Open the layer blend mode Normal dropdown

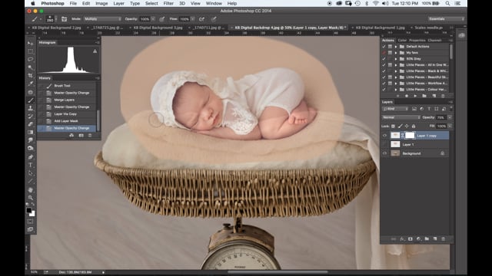[x=401, y=117]
